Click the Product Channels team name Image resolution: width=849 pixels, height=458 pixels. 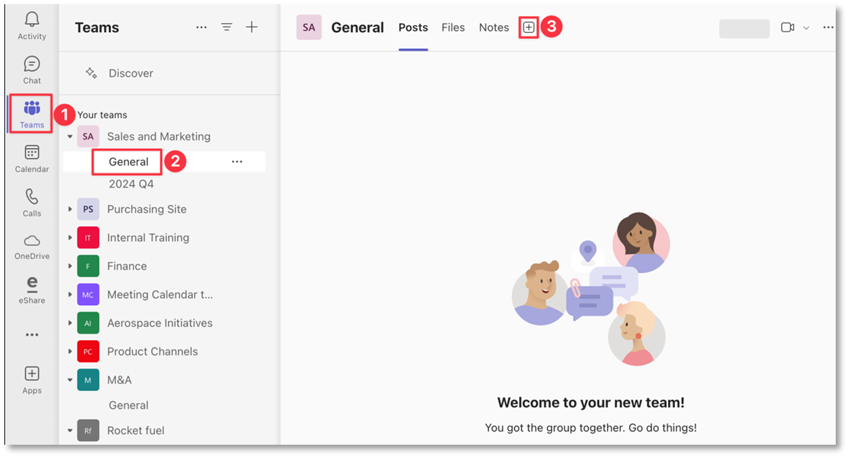152,351
